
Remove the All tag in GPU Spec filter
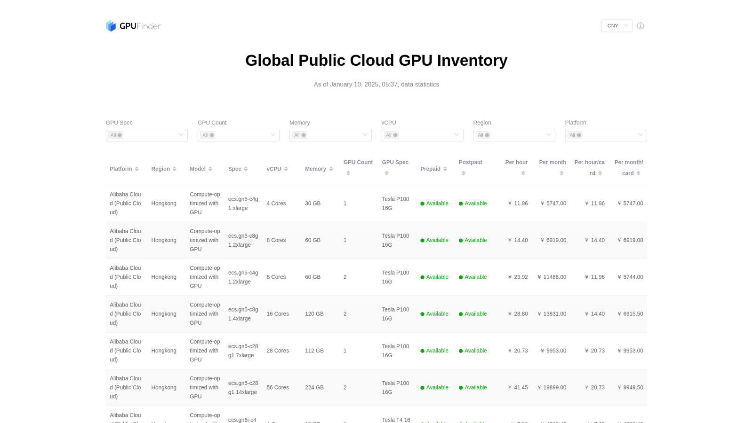(x=120, y=135)
